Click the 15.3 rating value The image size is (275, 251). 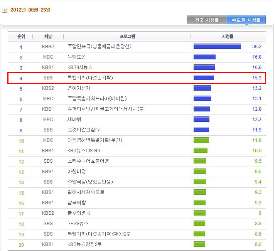coord(257,77)
